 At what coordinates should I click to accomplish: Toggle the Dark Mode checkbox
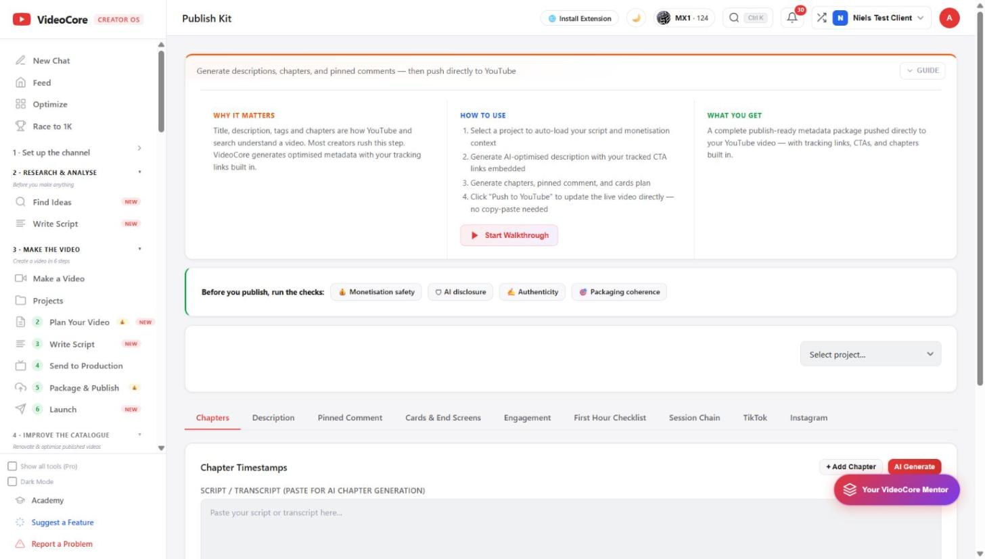[x=12, y=481]
